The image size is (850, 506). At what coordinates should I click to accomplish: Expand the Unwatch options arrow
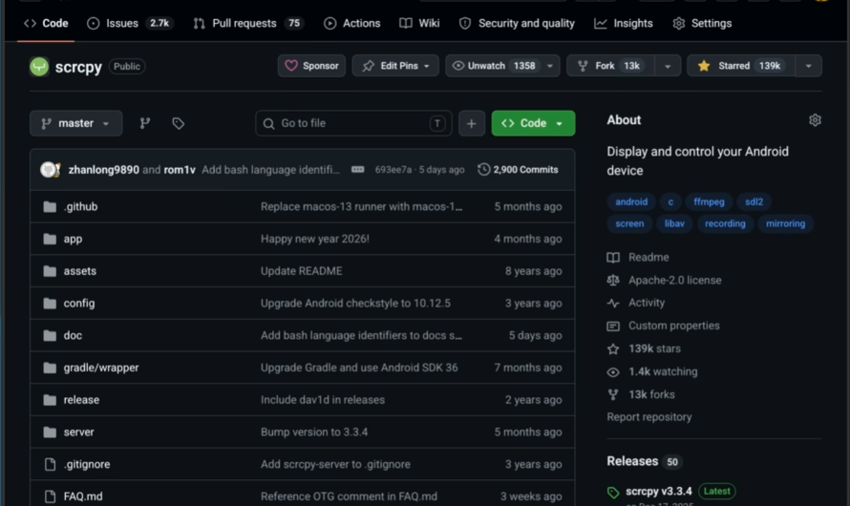550,66
